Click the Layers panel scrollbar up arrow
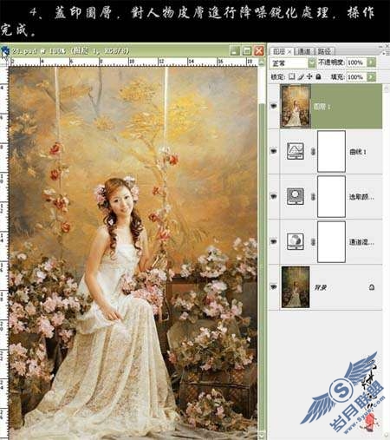The height and width of the screenshot is (440, 390). coord(387,89)
